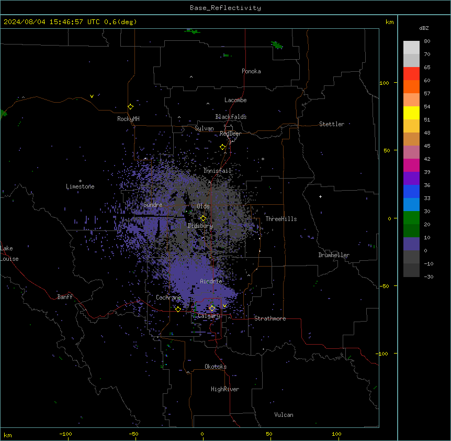Click the bottom axis 50 km tick label

(269, 434)
